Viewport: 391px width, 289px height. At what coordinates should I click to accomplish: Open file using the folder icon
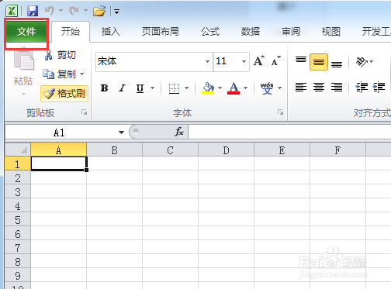pos(99,11)
